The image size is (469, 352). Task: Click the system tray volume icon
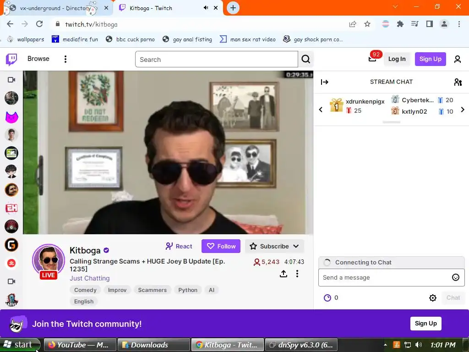click(x=419, y=345)
